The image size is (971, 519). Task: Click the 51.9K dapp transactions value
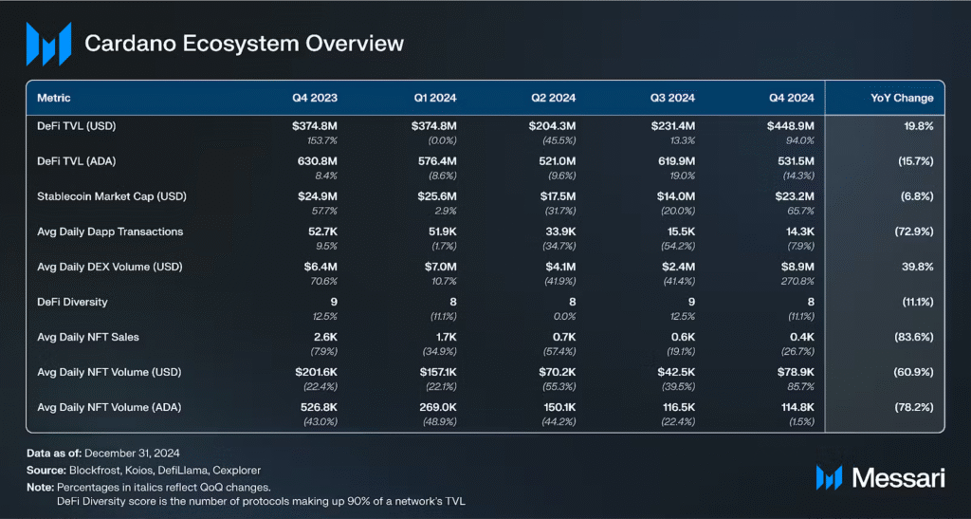[x=443, y=232]
